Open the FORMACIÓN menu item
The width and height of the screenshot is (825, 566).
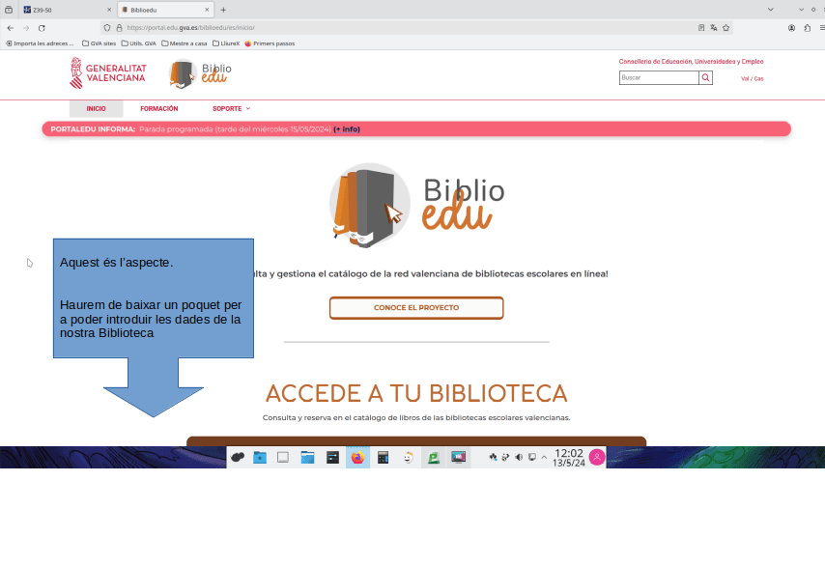[158, 109]
